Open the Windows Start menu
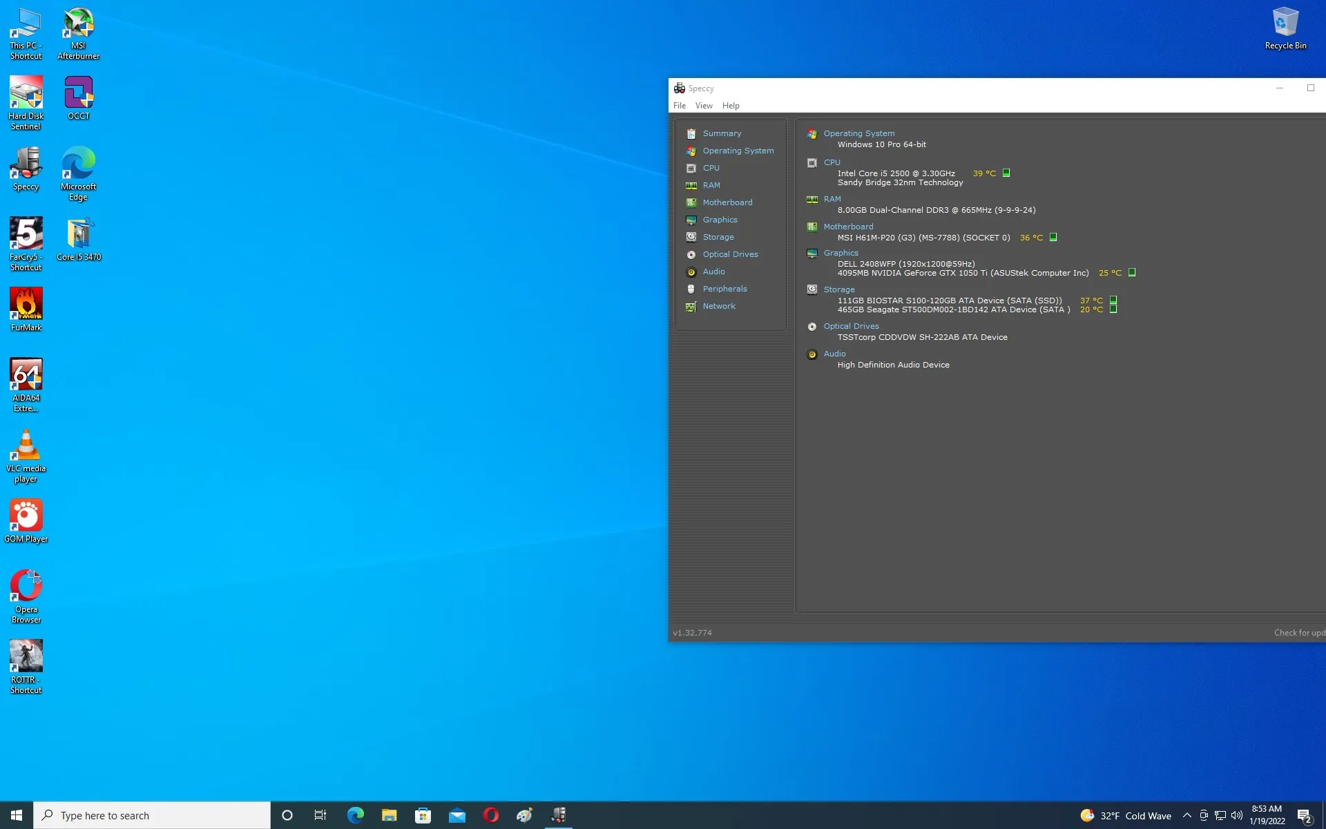Viewport: 1326px width, 829px height. [x=17, y=815]
